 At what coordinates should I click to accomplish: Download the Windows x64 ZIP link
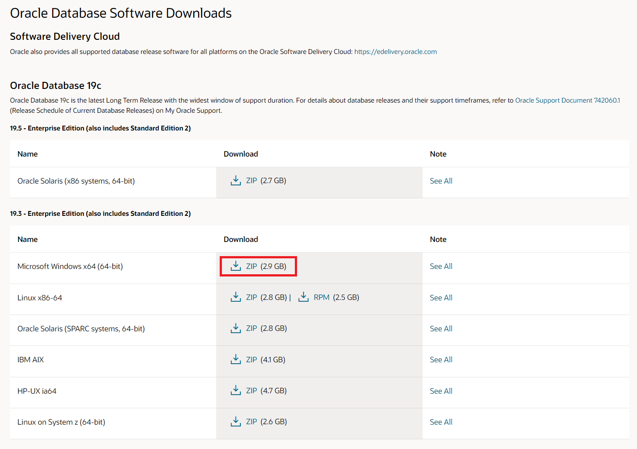[252, 266]
